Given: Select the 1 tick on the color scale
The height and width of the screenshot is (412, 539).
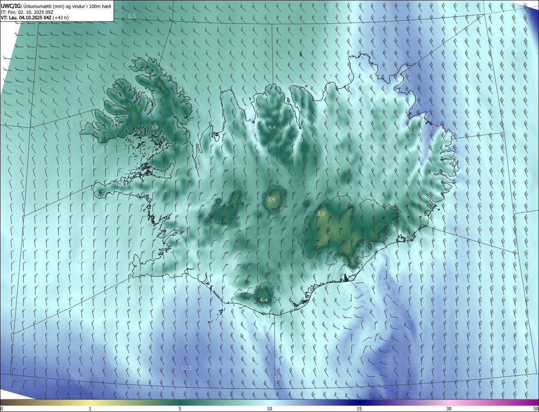Looking at the screenshot, I should pos(90,409).
